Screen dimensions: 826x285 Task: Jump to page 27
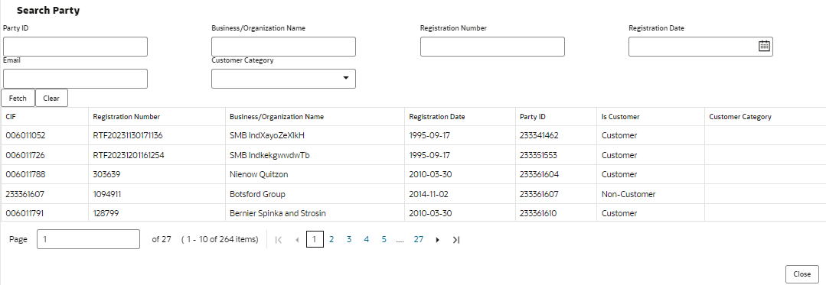click(418, 239)
